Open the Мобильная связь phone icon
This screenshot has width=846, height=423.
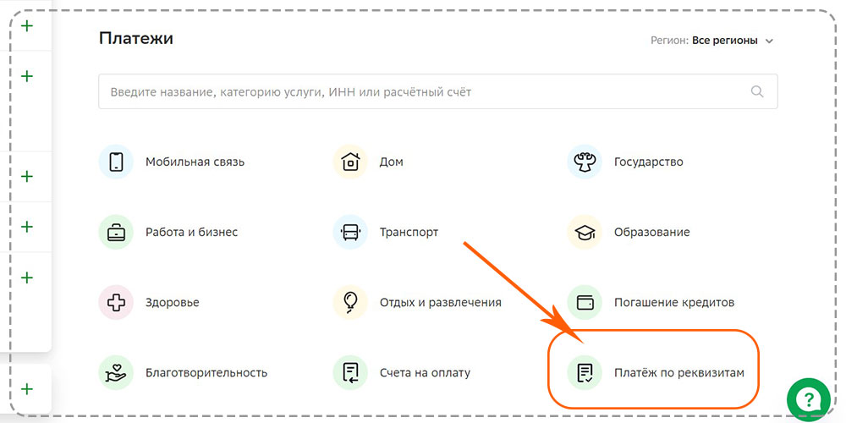tap(116, 162)
